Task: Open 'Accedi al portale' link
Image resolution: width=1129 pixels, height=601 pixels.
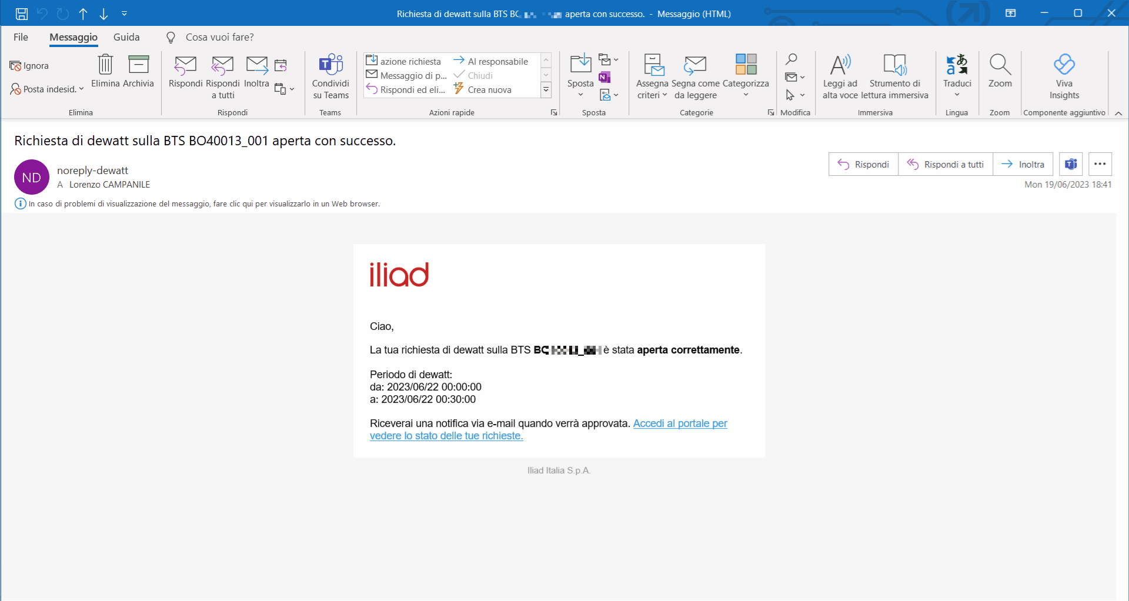Action: coord(548,429)
